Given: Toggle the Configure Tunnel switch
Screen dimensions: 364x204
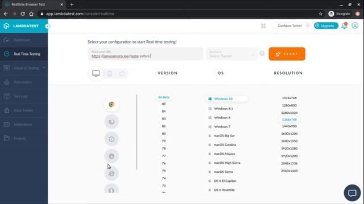Looking at the screenshot, I should click(x=308, y=25).
